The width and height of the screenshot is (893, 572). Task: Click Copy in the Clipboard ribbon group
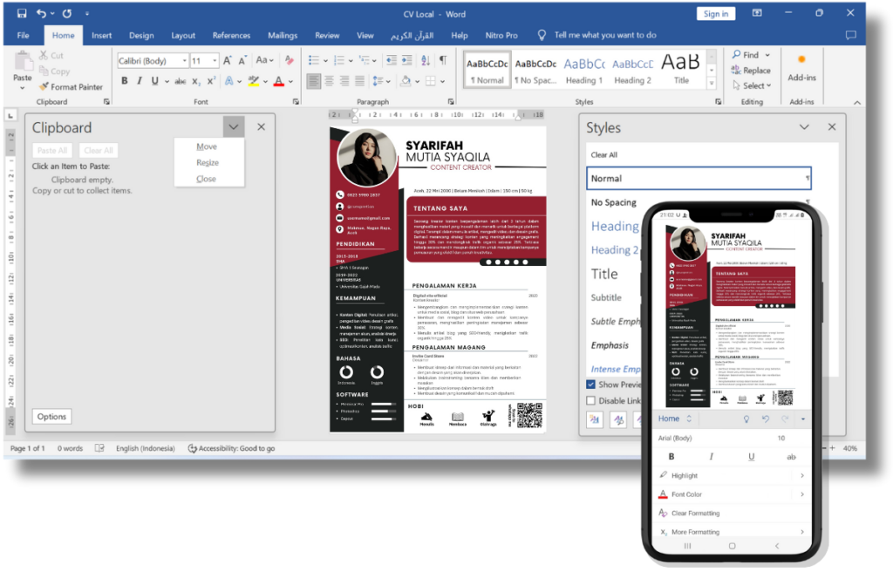point(54,71)
